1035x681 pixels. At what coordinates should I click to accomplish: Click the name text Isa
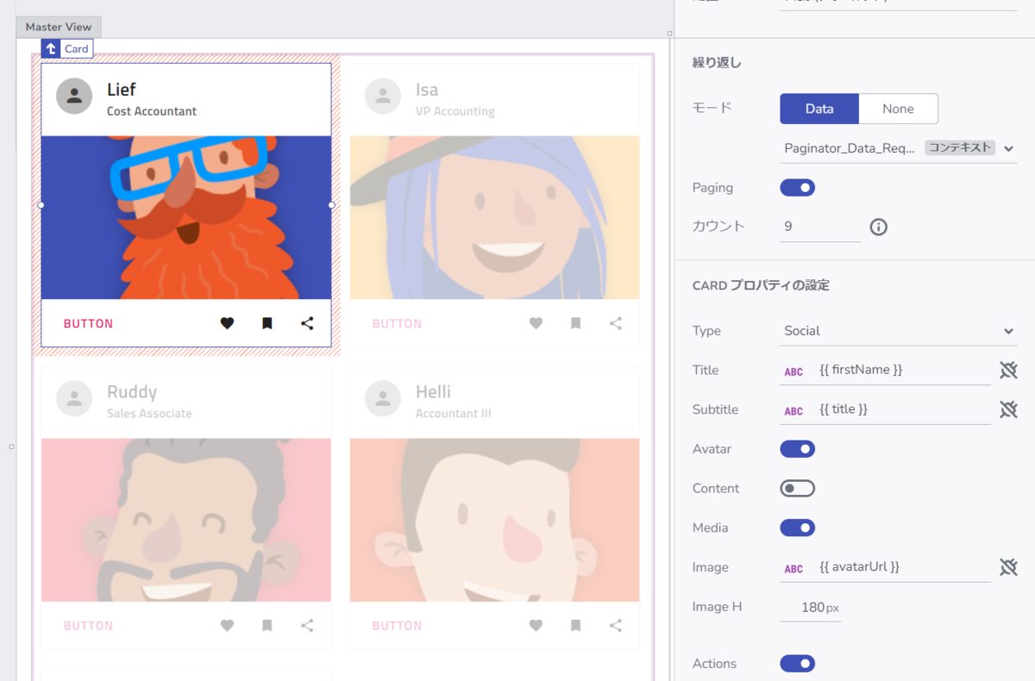[x=427, y=90]
